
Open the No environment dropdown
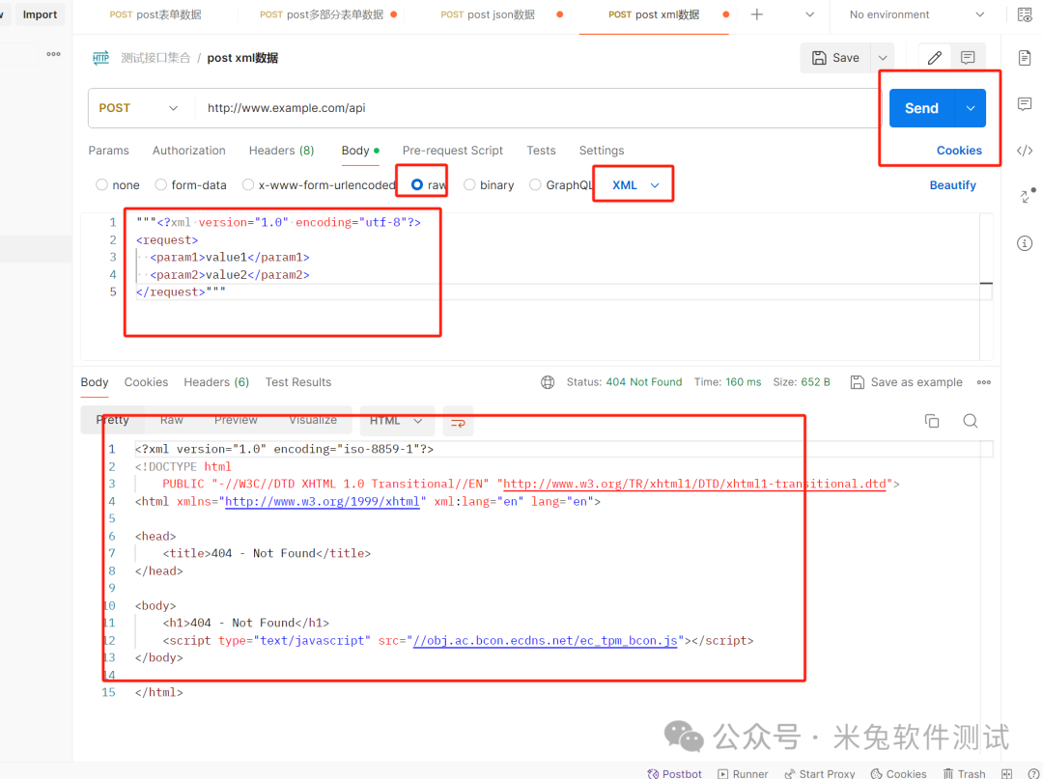point(916,14)
